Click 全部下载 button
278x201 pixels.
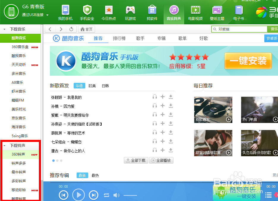[136, 160]
